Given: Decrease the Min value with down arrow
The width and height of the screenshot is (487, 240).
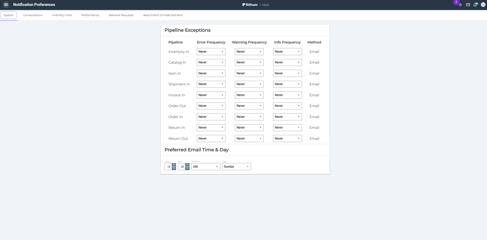Looking at the screenshot, I should pyautogui.click(x=187, y=168).
